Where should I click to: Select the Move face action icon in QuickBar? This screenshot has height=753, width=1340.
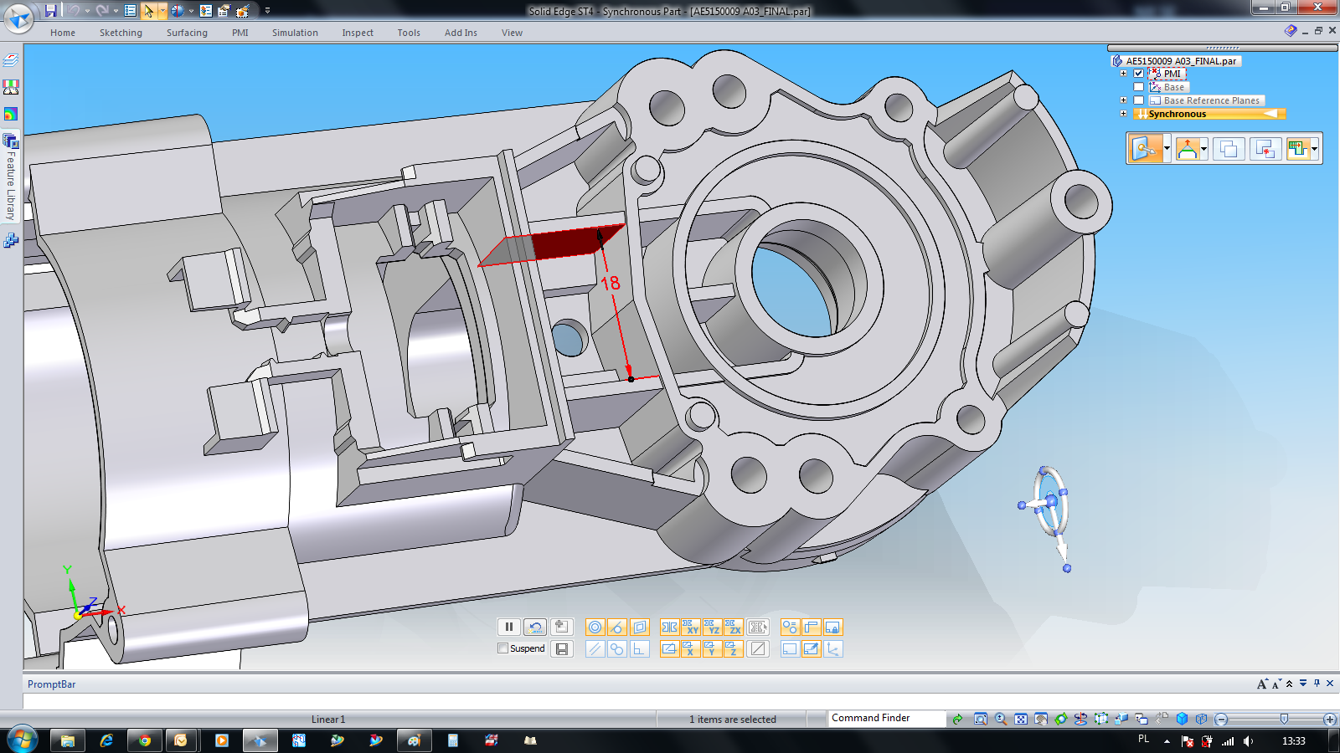click(x=1146, y=149)
